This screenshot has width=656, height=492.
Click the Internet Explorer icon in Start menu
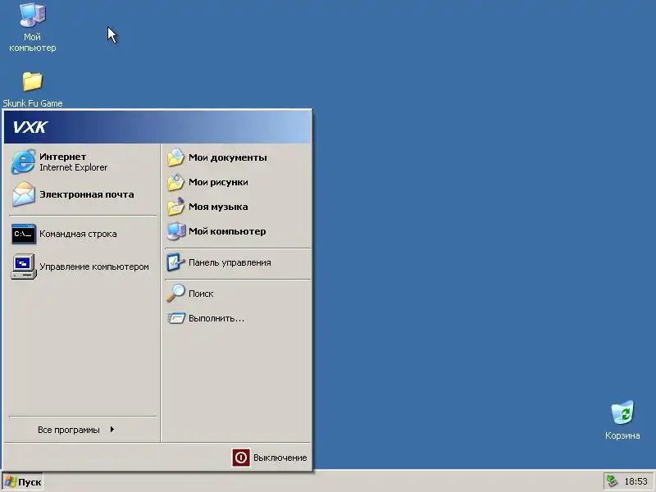24,162
